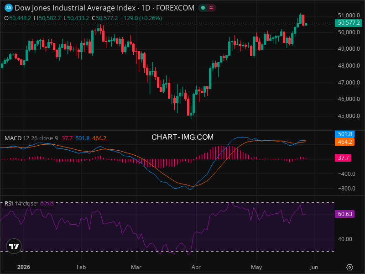
Task: Click the close price value 50,577.2
Action: [107, 18]
